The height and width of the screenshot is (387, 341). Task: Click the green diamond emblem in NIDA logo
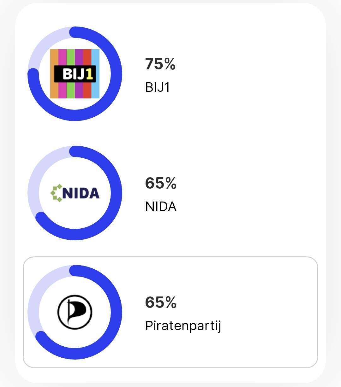click(x=56, y=193)
